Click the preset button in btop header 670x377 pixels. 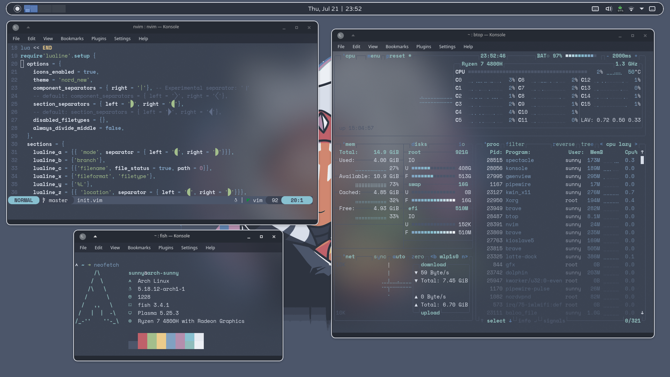(x=396, y=56)
